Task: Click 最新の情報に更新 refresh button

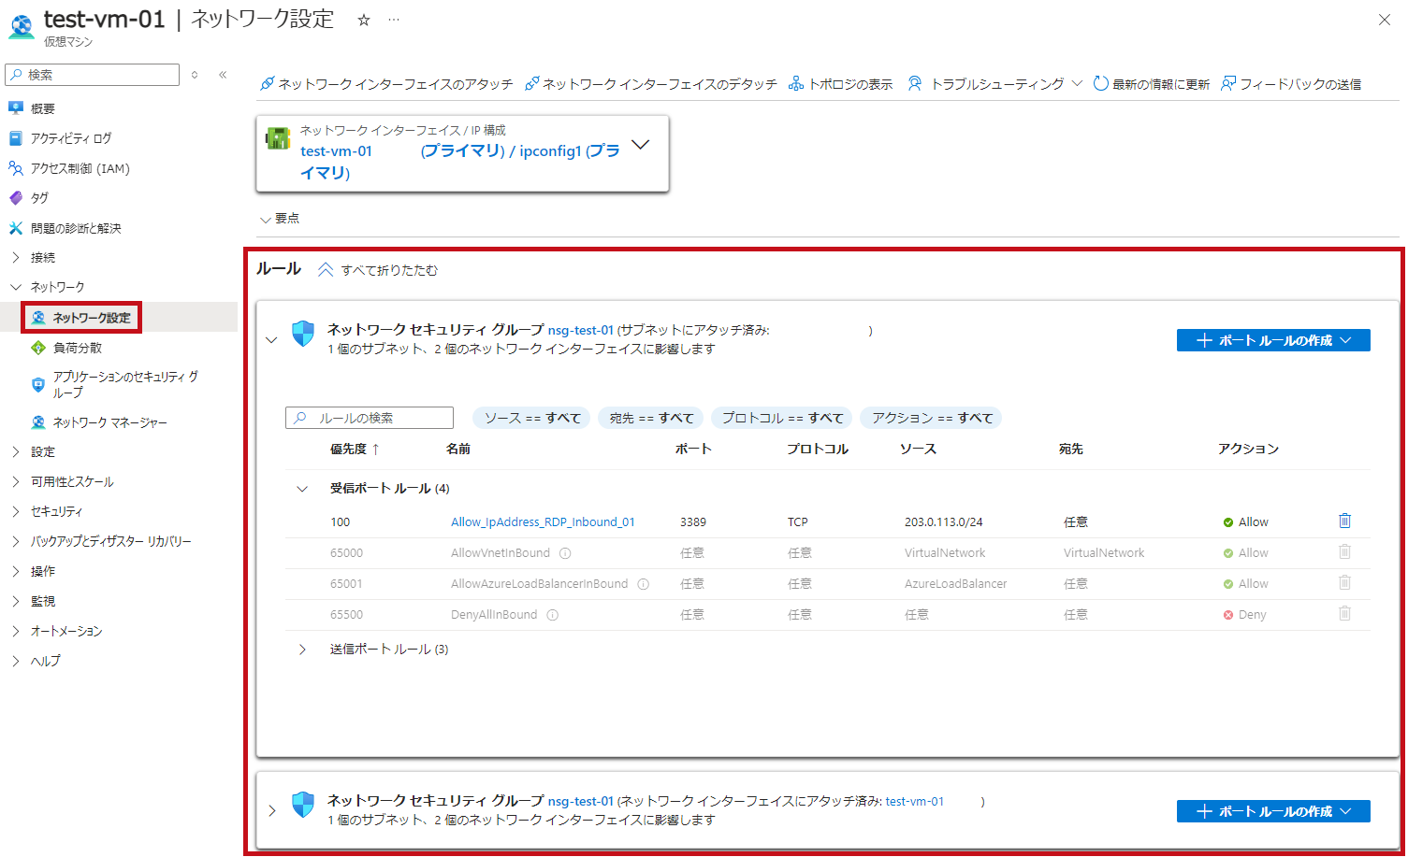Action: (1152, 84)
